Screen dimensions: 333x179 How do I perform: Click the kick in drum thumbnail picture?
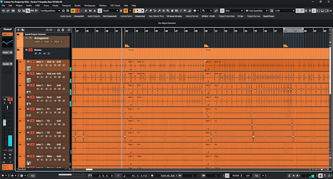[29, 68]
